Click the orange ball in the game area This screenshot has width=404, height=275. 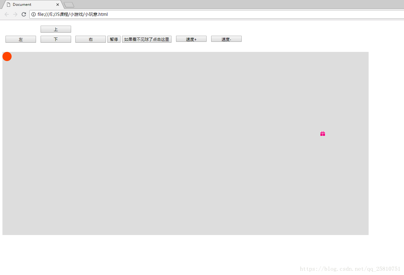tap(7, 56)
